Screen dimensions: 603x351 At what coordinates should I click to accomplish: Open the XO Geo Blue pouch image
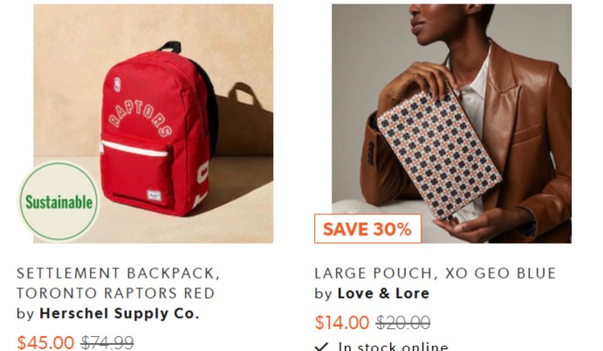[x=451, y=124]
